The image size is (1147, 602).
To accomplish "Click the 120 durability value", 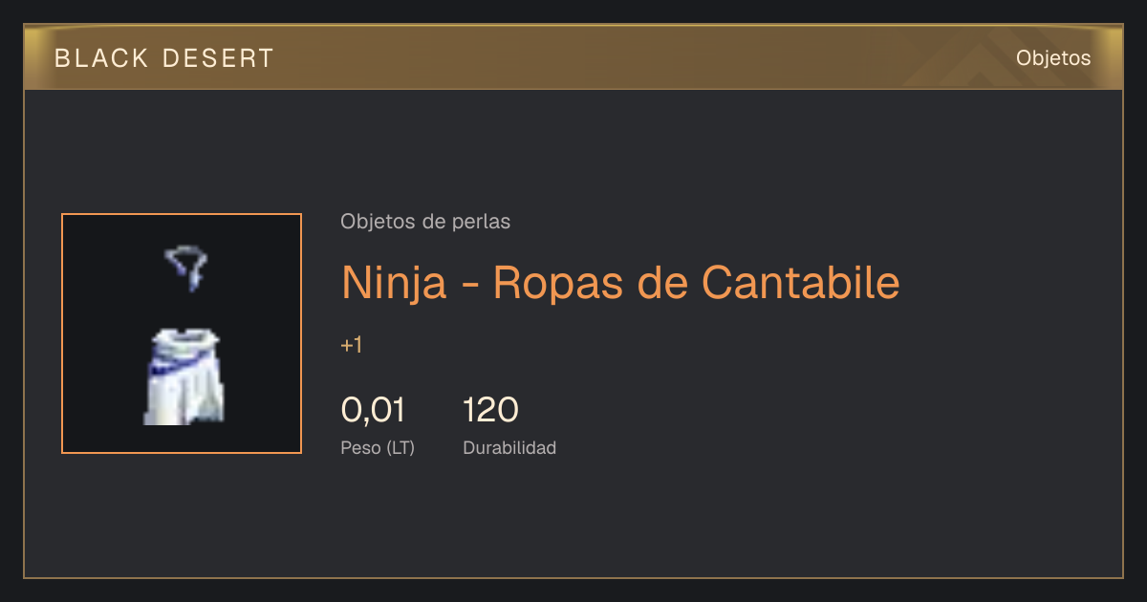I will tap(490, 410).
